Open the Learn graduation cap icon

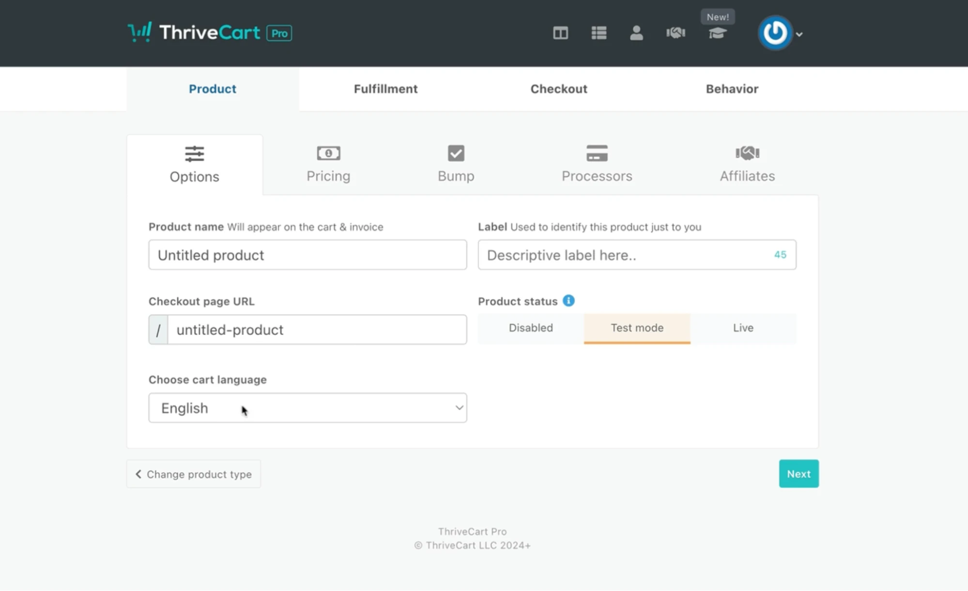click(717, 33)
